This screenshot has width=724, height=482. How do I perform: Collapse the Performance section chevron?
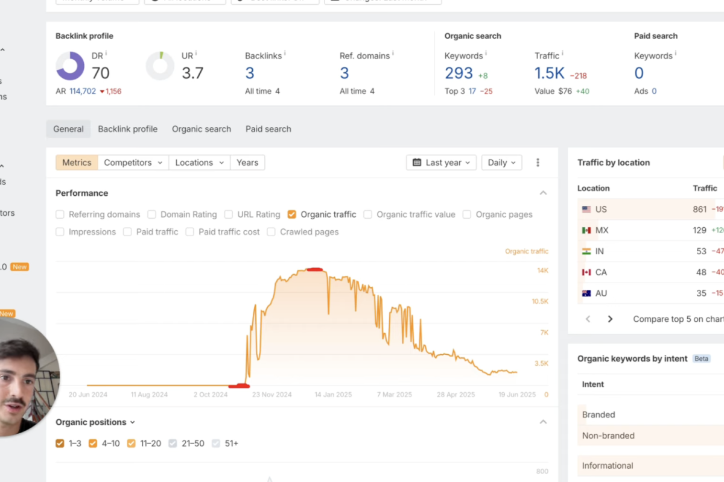543,193
